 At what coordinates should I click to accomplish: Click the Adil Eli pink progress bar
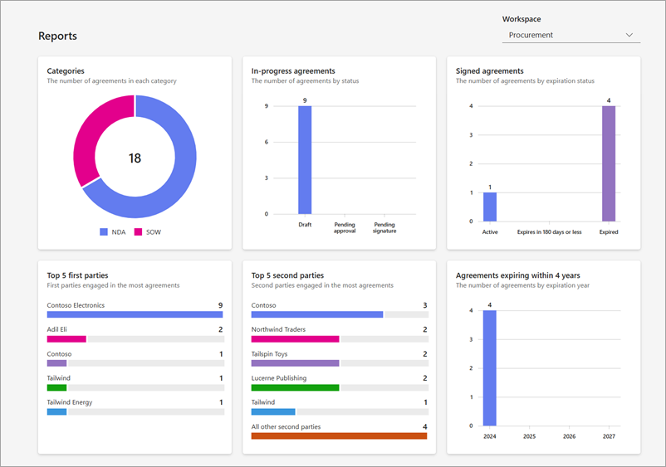pyautogui.click(x=66, y=339)
